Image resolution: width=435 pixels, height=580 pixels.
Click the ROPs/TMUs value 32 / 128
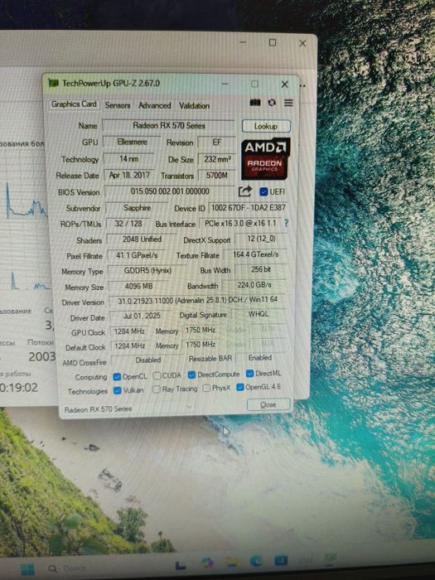click(x=128, y=224)
